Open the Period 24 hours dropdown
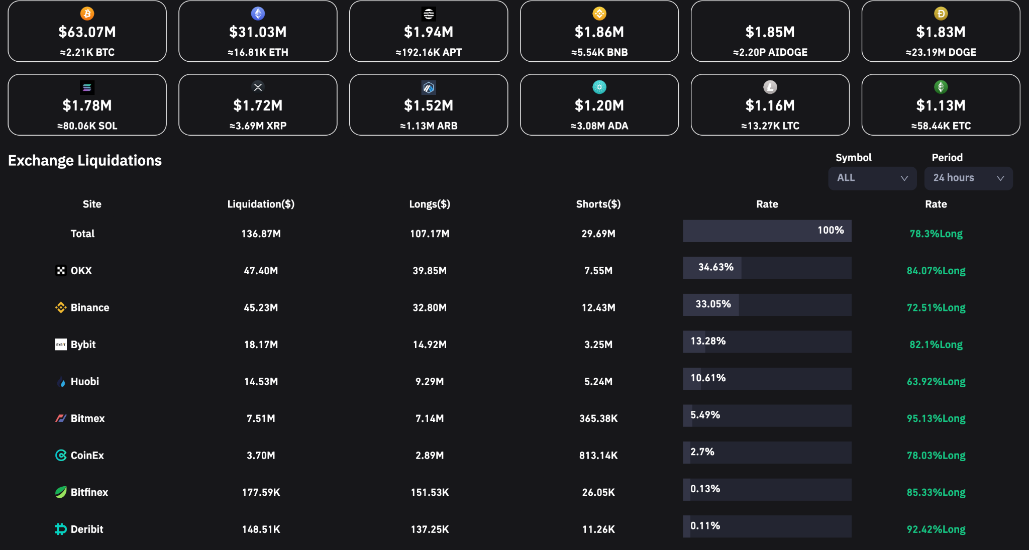Screen dimensions: 1029x550 968,178
